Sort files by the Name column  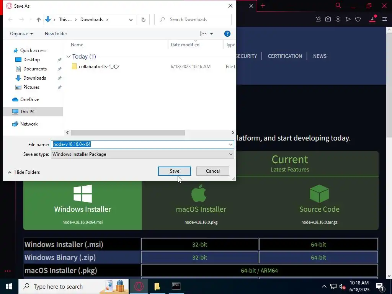point(77,45)
